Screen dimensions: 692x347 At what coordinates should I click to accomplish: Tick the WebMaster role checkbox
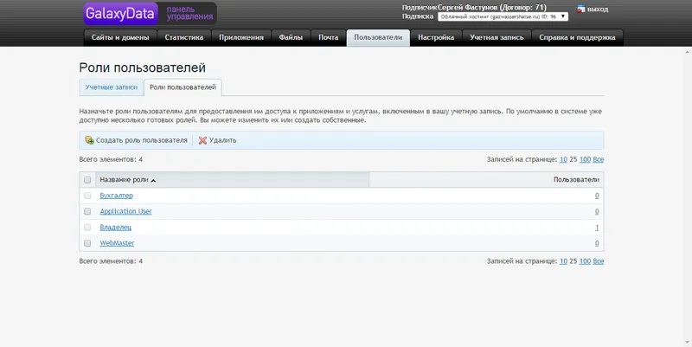pyautogui.click(x=87, y=243)
